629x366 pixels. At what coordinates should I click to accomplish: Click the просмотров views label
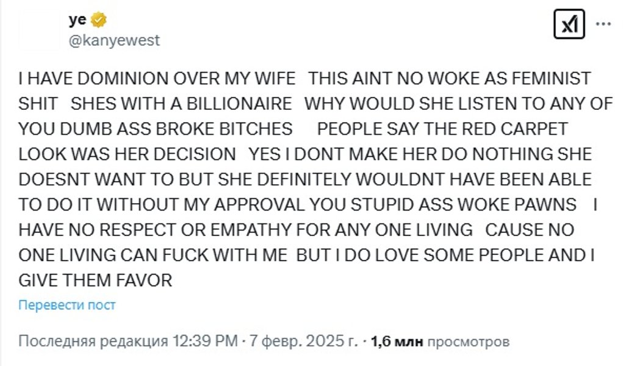[468, 341]
